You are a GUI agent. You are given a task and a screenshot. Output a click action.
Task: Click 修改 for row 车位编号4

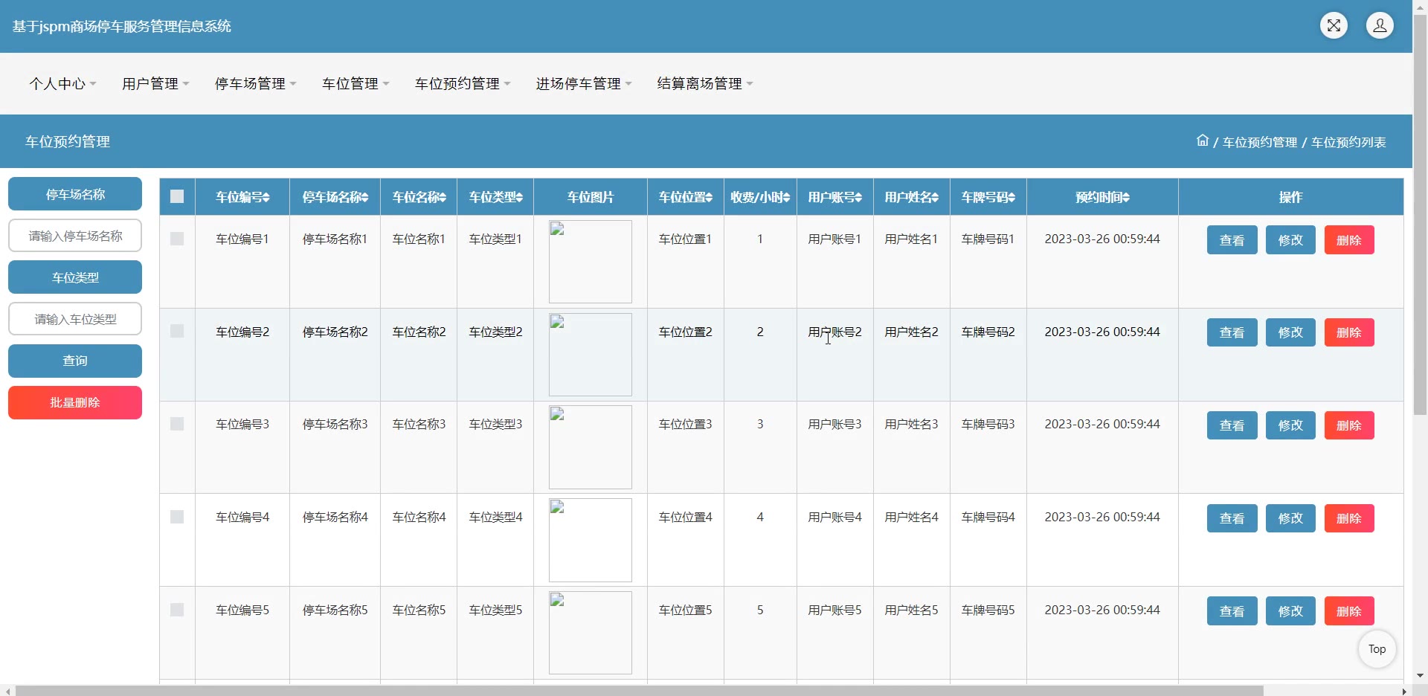click(x=1290, y=518)
